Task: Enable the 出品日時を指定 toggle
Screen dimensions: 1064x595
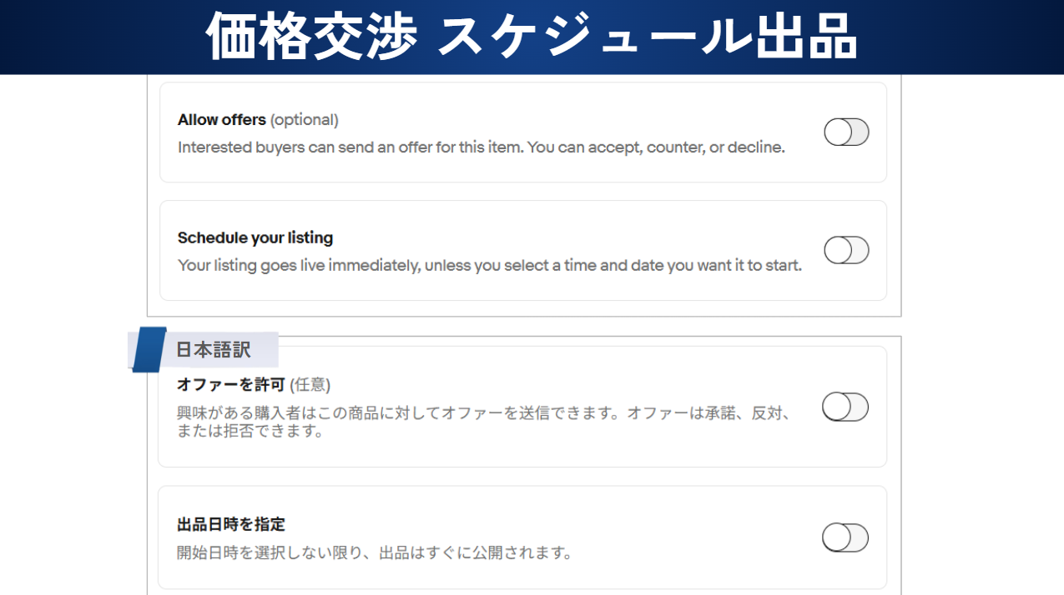Action: coord(845,538)
